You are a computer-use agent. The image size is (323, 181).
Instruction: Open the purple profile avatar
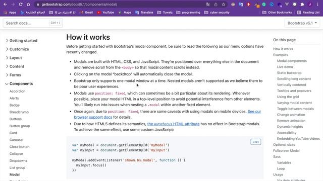coord(310,5)
